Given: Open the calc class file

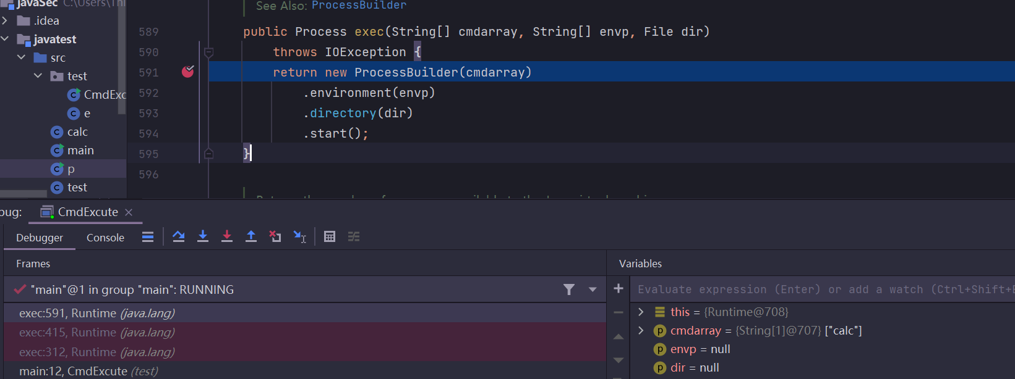Looking at the screenshot, I should (x=69, y=131).
